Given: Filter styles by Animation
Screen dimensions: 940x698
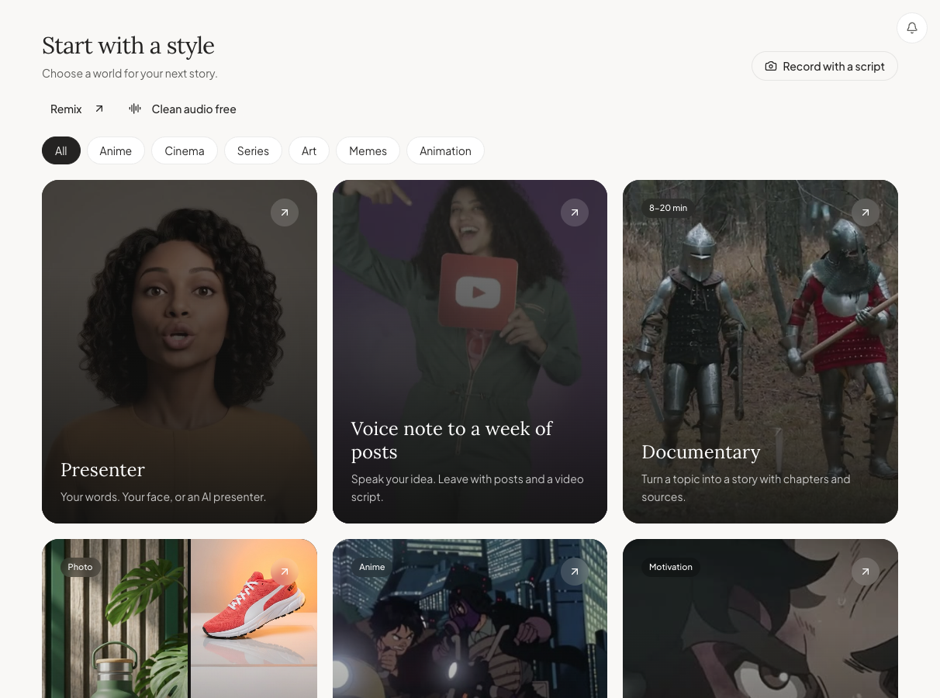Looking at the screenshot, I should (445, 150).
